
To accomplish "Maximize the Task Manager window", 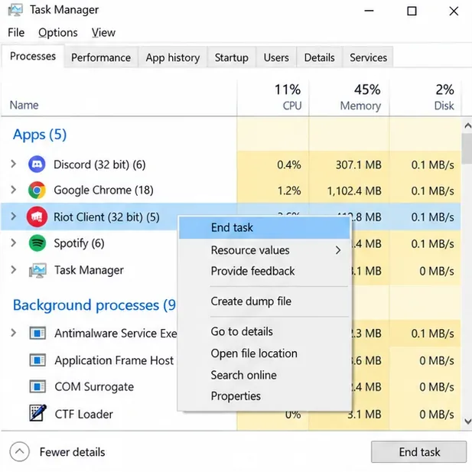I will pos(412,11).
